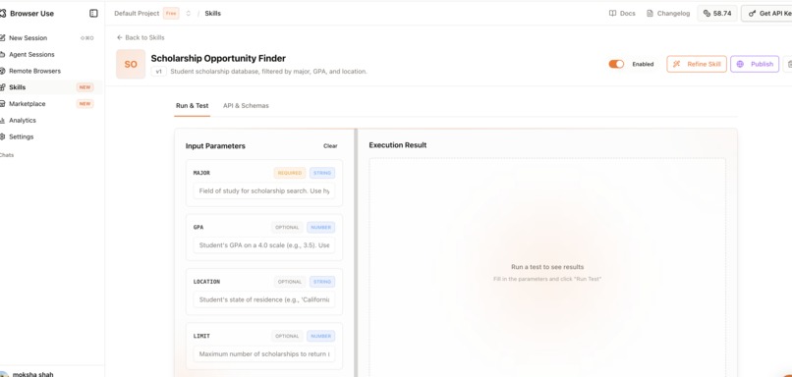Image resolution: width=792 pixels, height=377 pixels.
Task: Focus the LOCATION input field
Action: [264, 299]
